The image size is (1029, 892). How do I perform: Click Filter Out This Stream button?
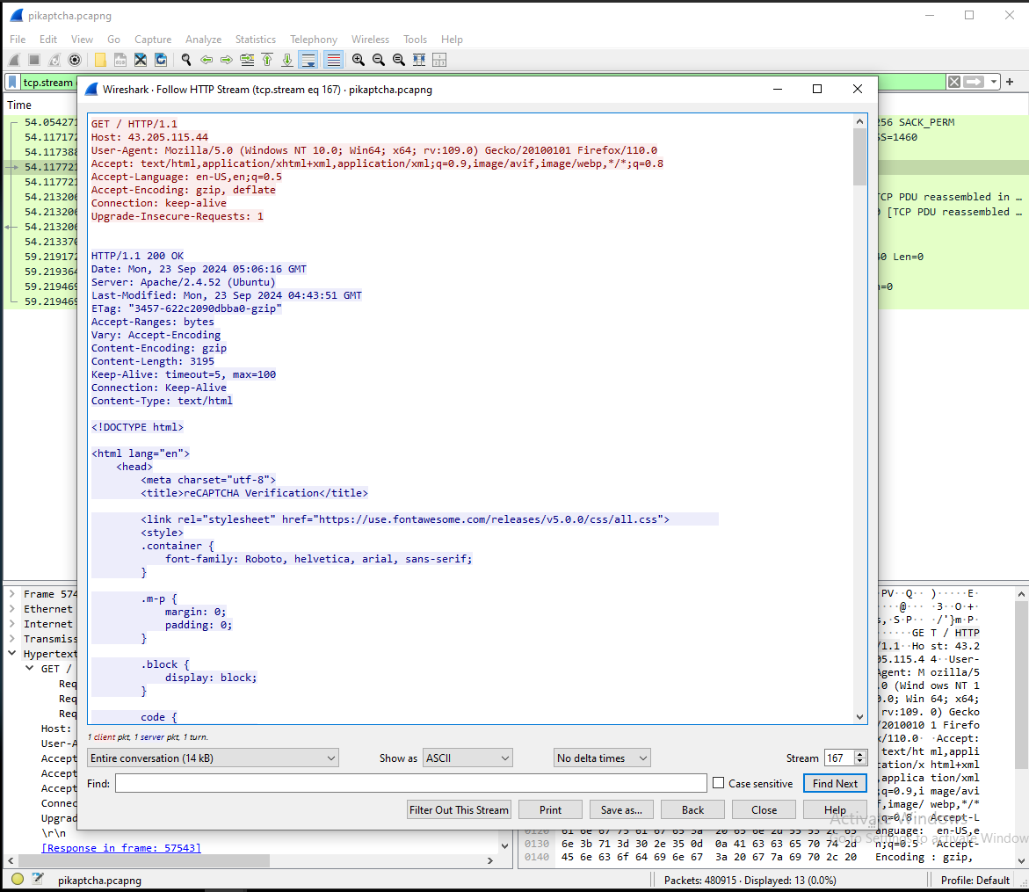pyautogui.click(x=459, y=810)
